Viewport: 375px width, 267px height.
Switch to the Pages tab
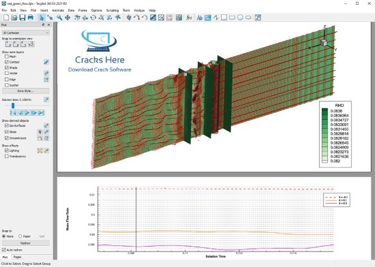point(17,257)
